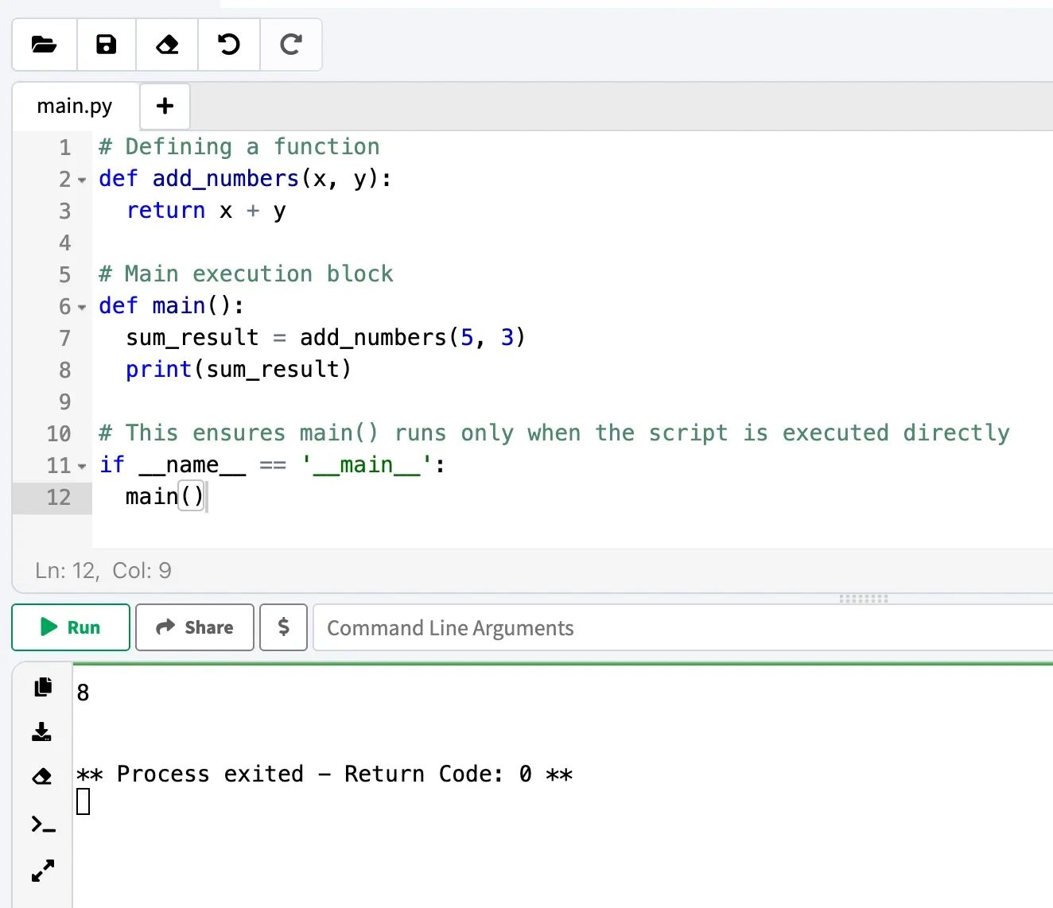Focus the Command Line Arguments field
This screenshot has height=908, width=1053.
pos(684,628)
